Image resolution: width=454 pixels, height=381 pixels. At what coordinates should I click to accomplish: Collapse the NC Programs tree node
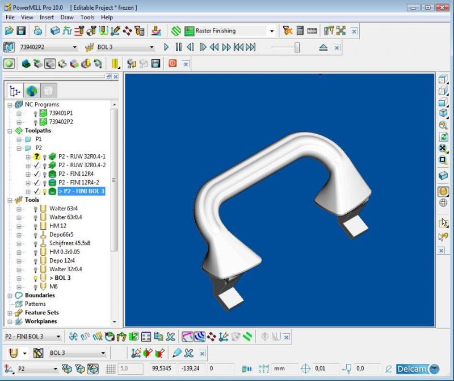(10, 105)
